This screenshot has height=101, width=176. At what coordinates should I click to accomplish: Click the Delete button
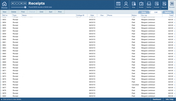tap(14, 12)
